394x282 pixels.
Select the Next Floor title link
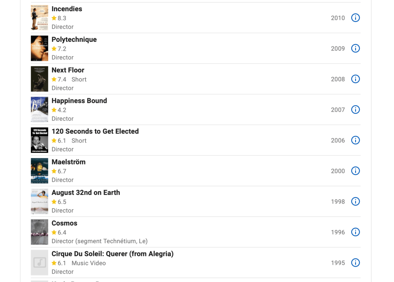(x=68, y=70)
